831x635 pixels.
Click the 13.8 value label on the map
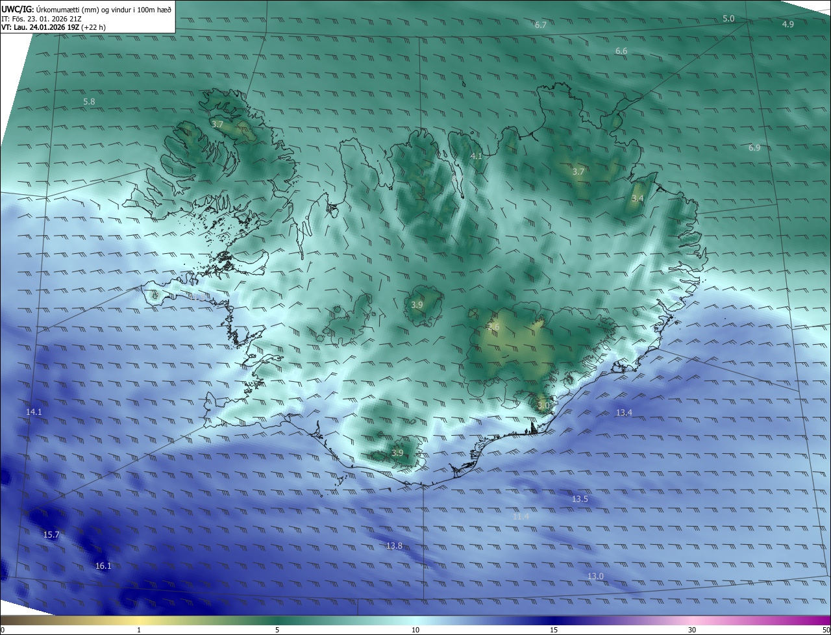click(394, 546)
